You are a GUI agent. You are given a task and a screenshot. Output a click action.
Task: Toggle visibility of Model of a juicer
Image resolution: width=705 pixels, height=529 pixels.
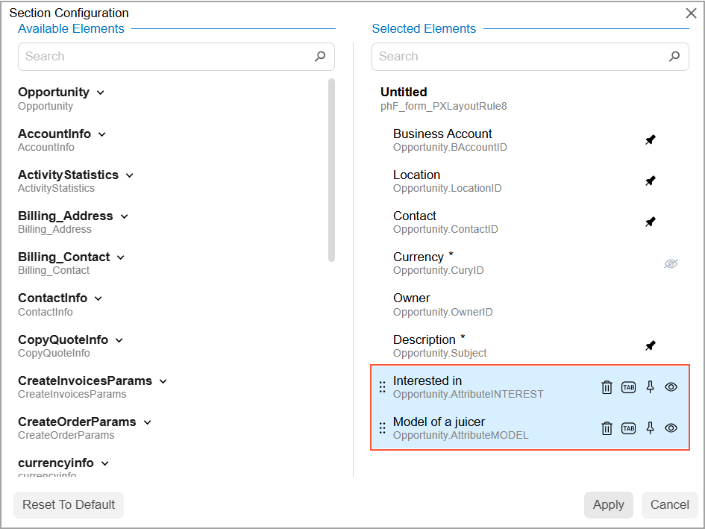tap(671, 428)
